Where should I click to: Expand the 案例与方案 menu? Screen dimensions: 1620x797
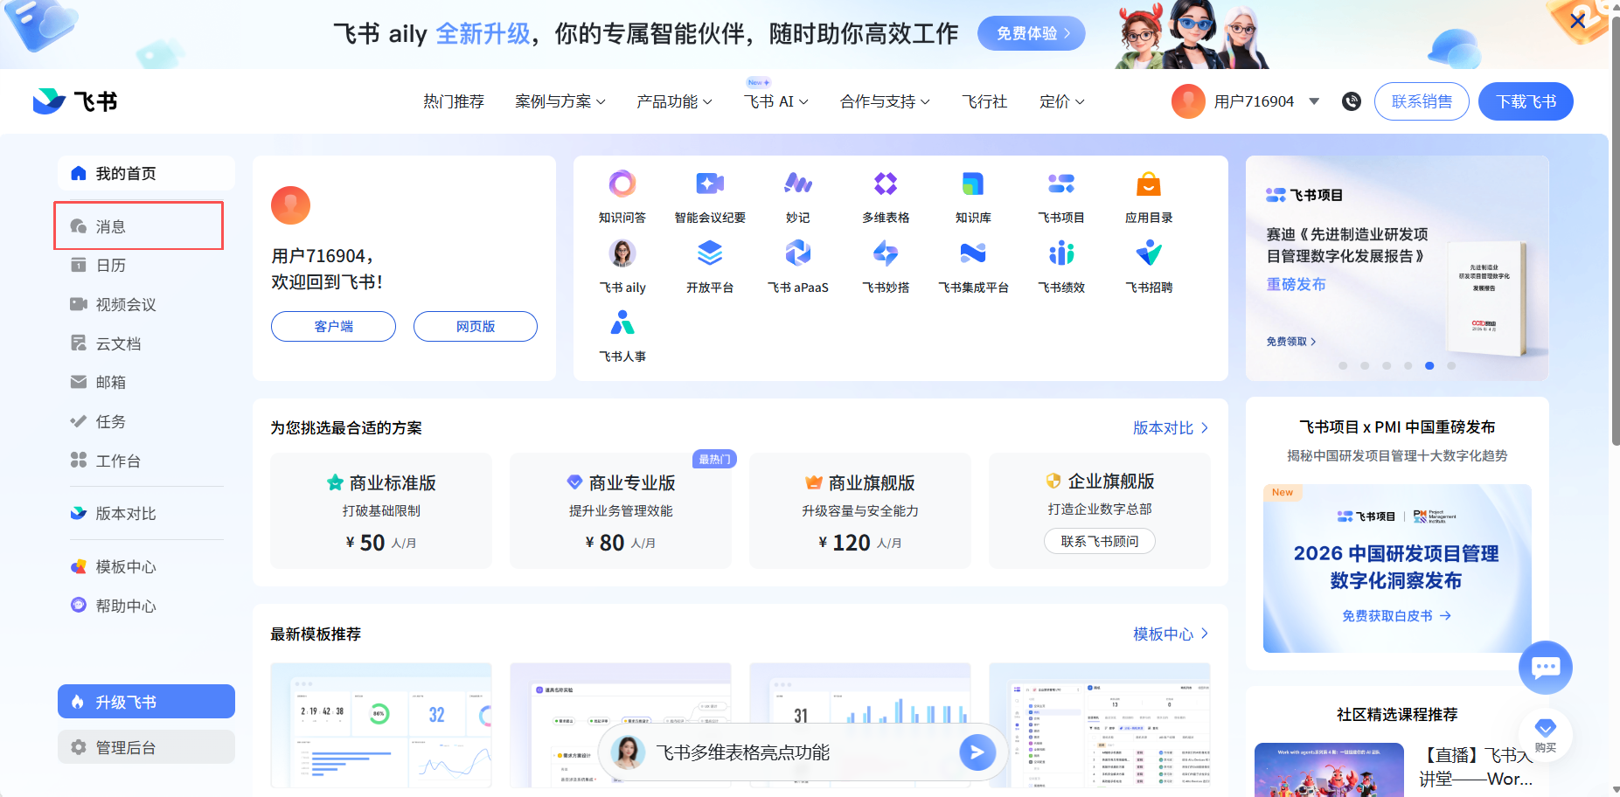(x=560, y=101)
